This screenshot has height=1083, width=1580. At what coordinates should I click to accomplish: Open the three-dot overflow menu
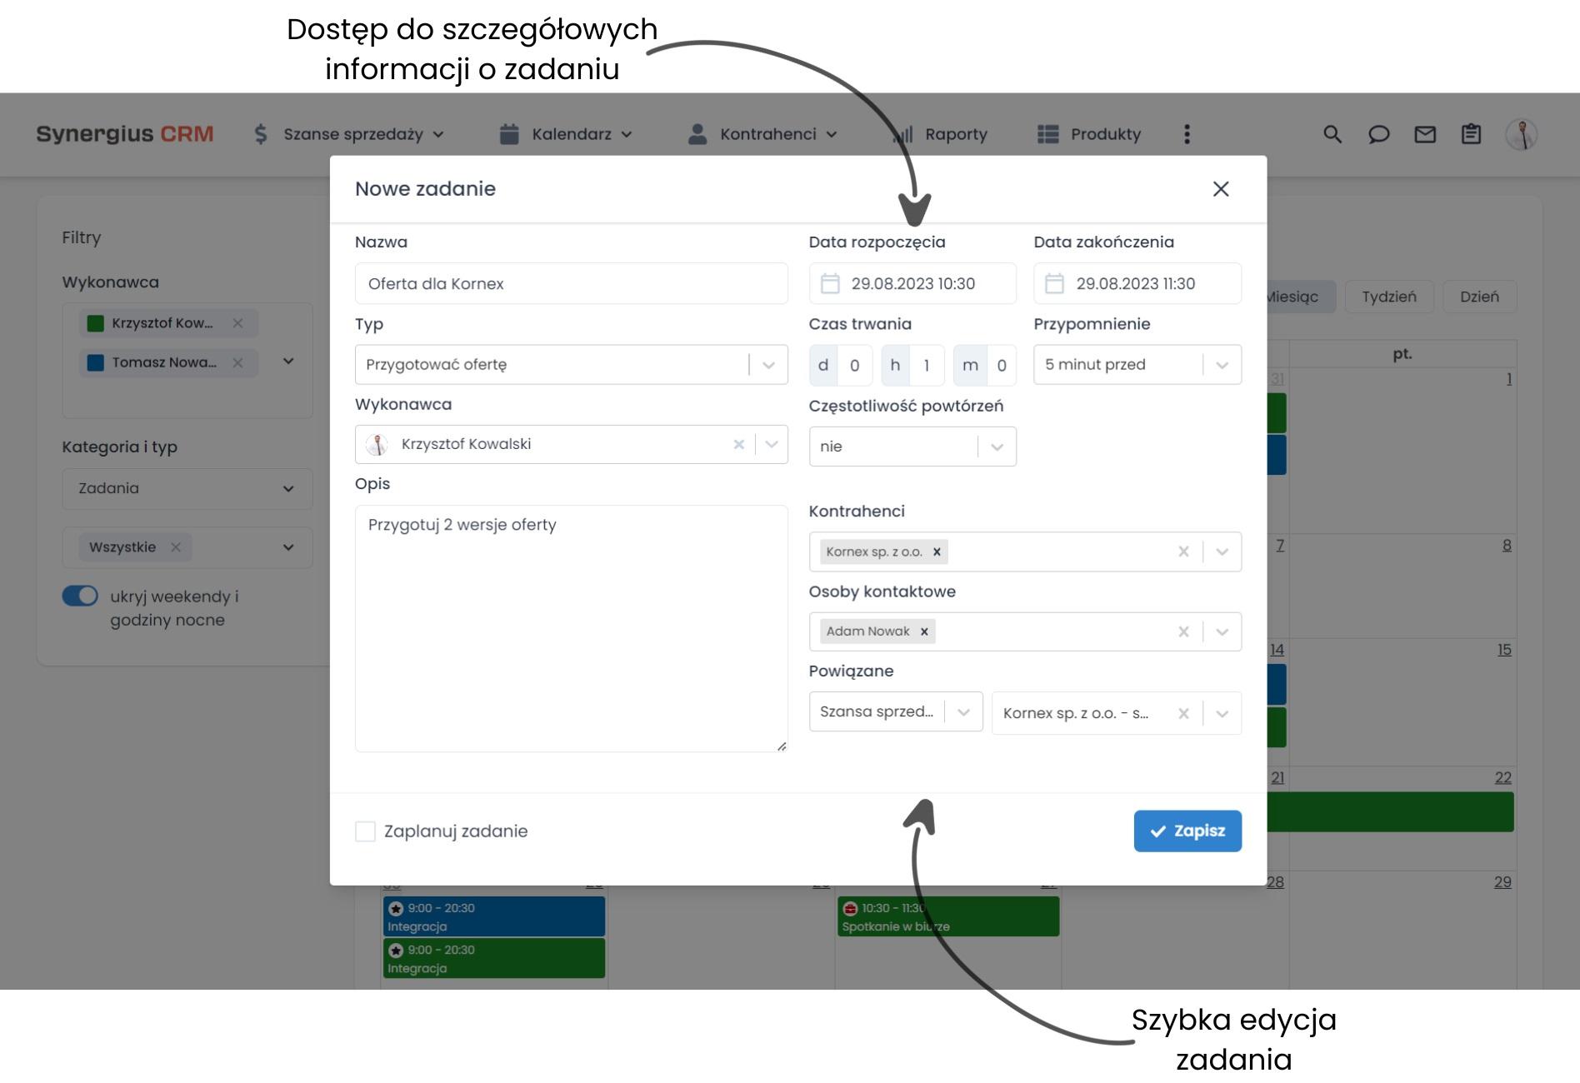point(1187,134)
